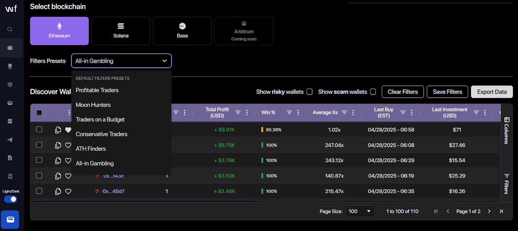Favorite the +$3.53K wallet with heart icon
This screenshot has height=231, width=518.
point(68,176)
